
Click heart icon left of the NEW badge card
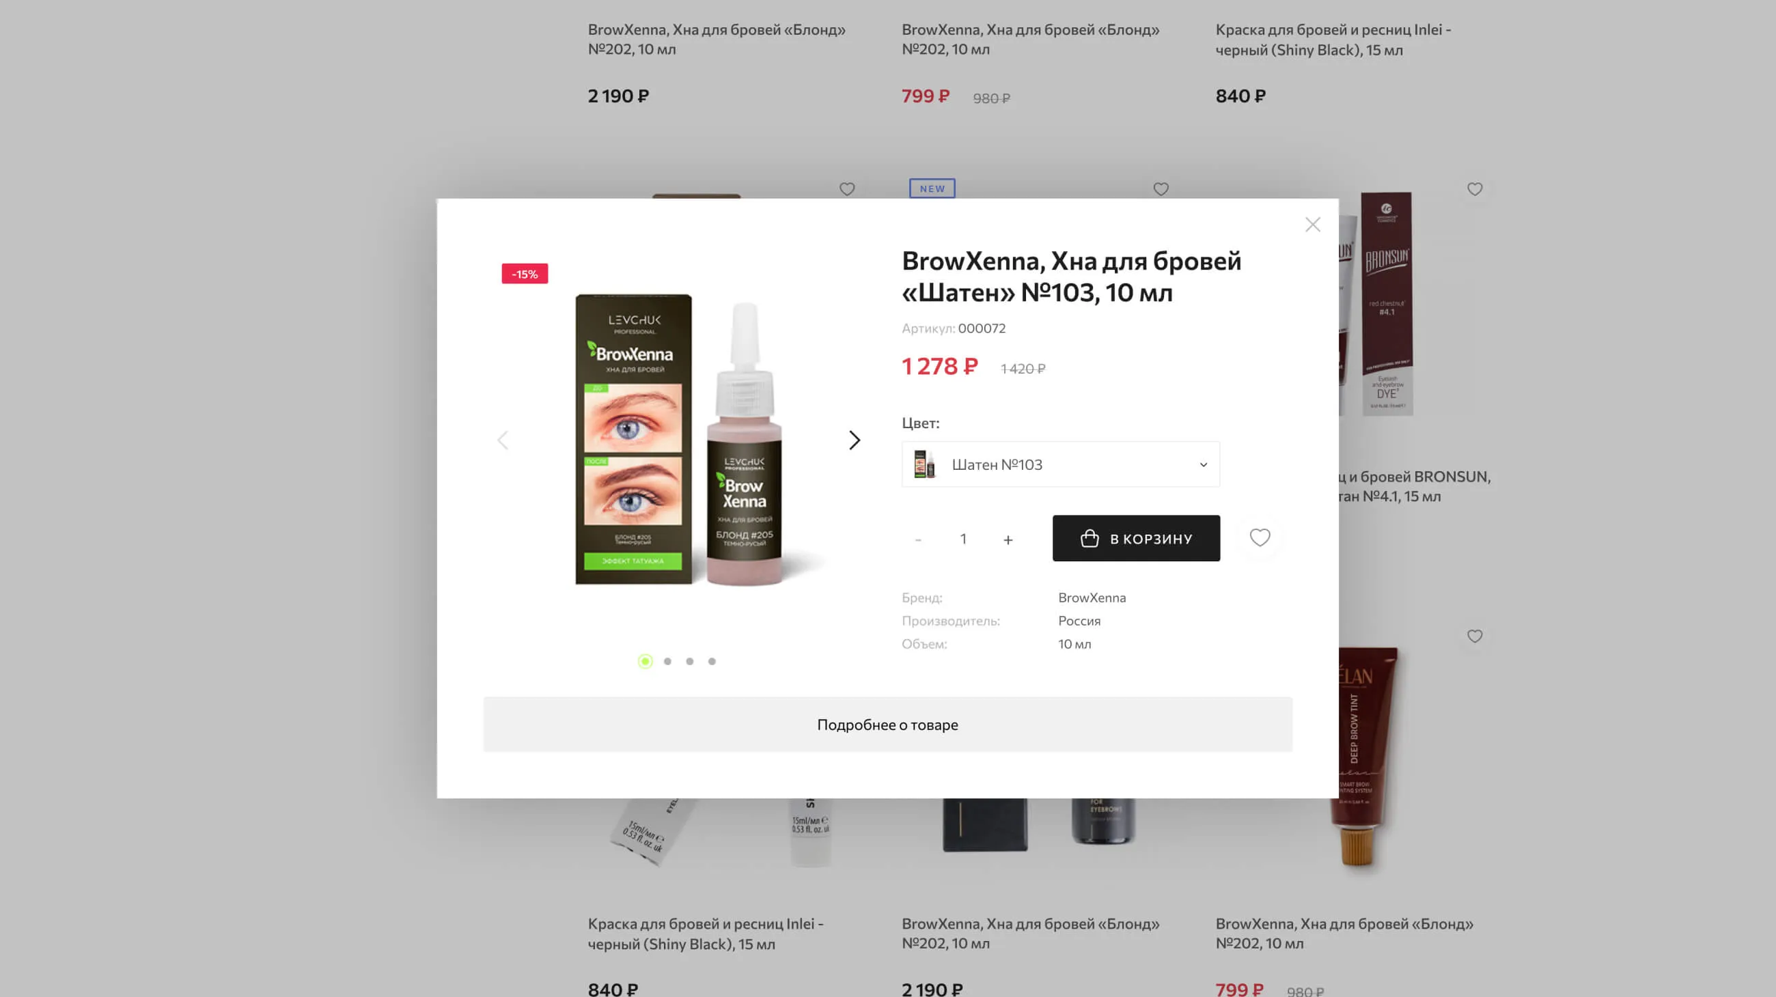(x=847, y=188)
